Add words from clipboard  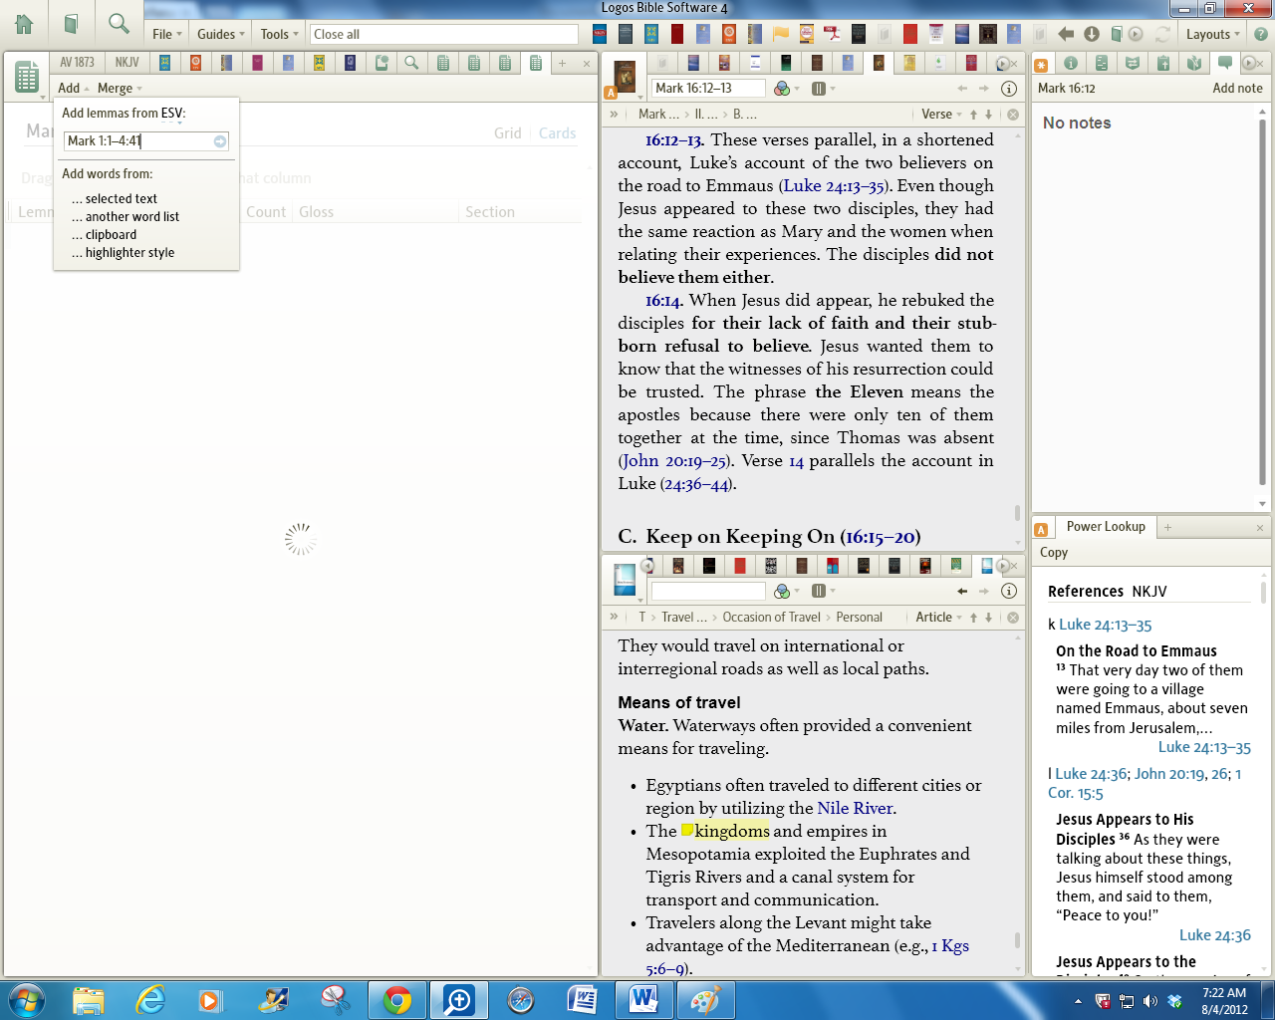point(105,235)
